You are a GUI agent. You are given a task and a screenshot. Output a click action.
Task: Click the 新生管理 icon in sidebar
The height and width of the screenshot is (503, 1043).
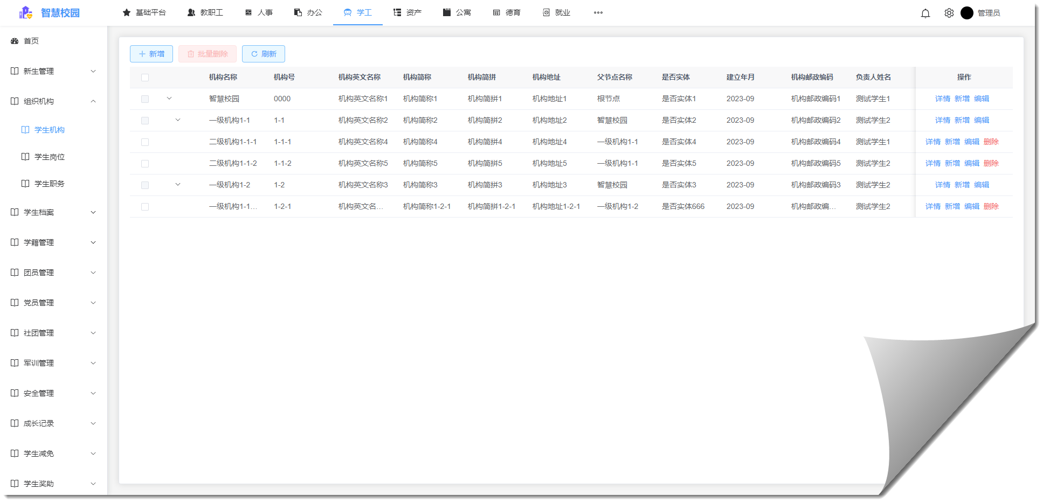[14, 71]
